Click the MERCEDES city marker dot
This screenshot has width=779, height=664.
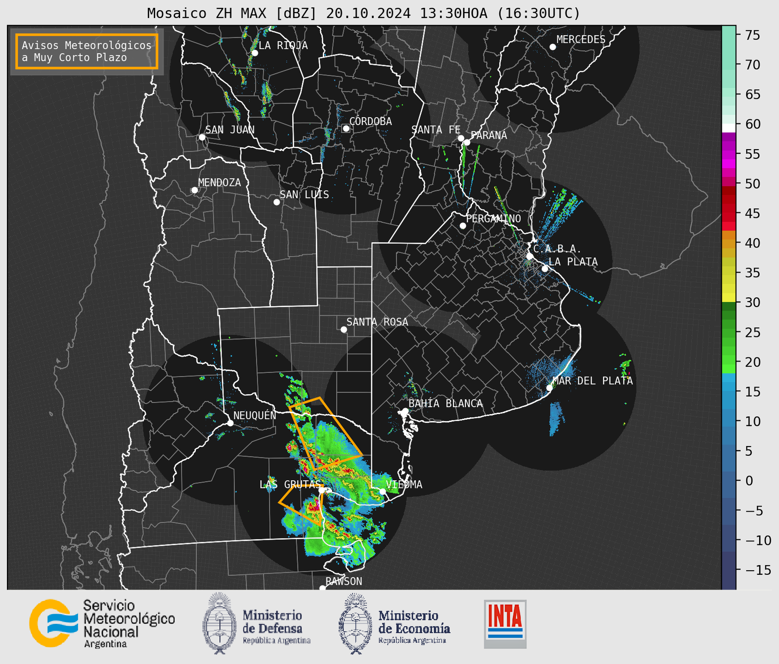pyautogui.click(x=553, y=47)
